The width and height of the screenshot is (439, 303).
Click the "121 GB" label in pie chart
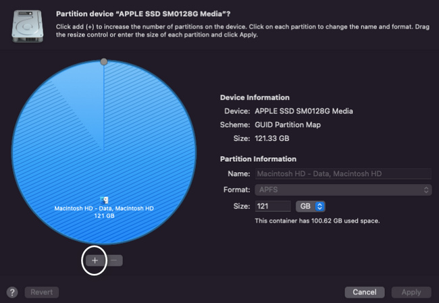click(104, 216)
